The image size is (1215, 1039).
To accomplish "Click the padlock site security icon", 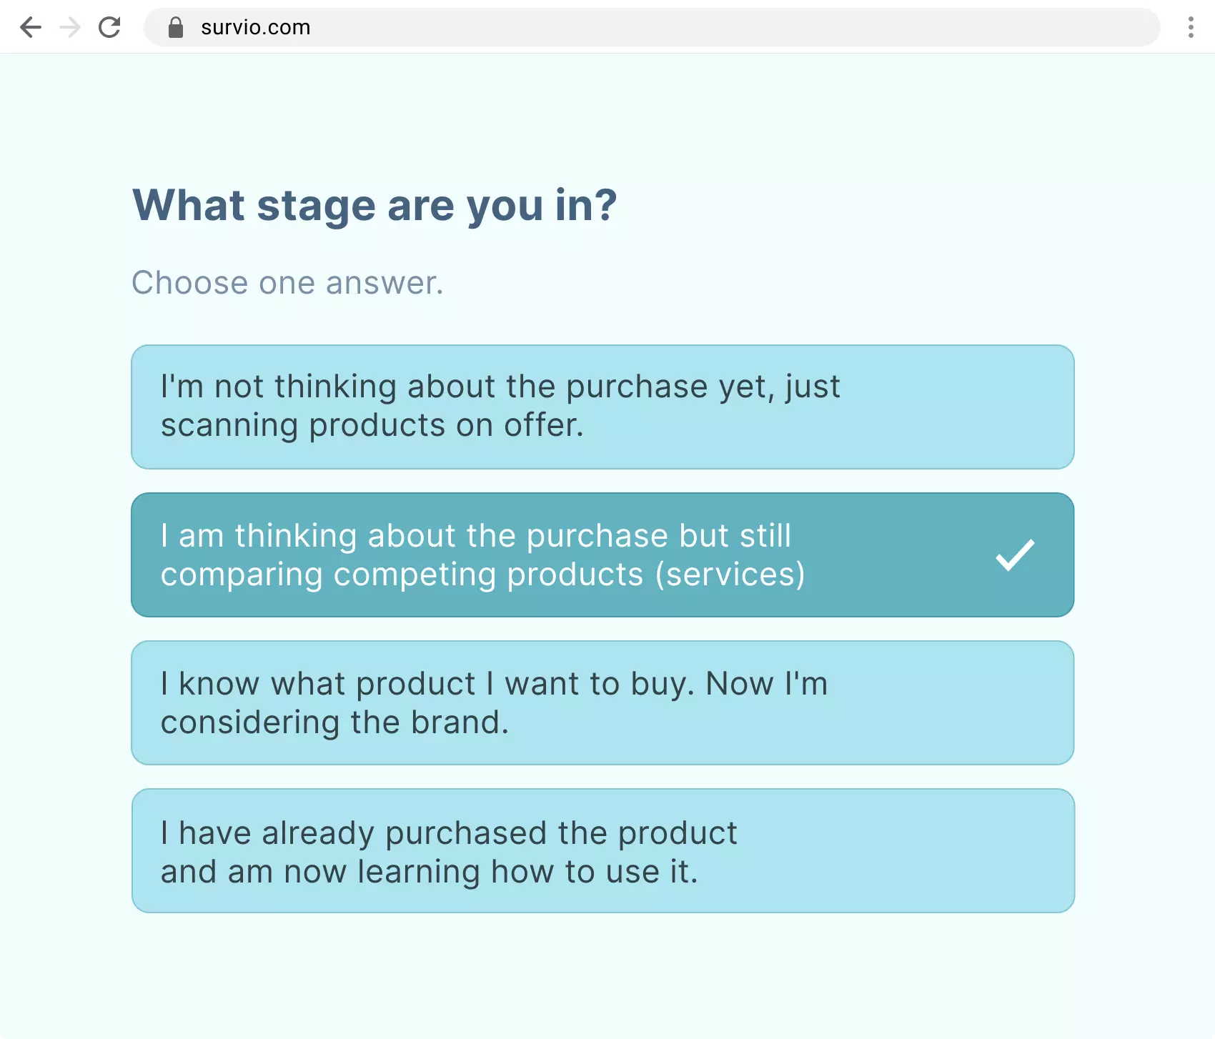I will tap(176, 27).
